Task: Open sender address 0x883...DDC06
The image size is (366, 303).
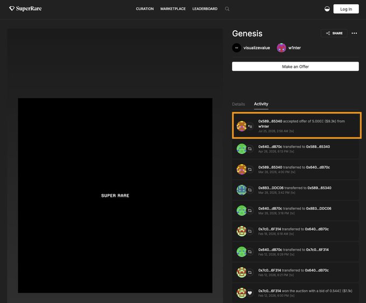Action: point(271,188)
